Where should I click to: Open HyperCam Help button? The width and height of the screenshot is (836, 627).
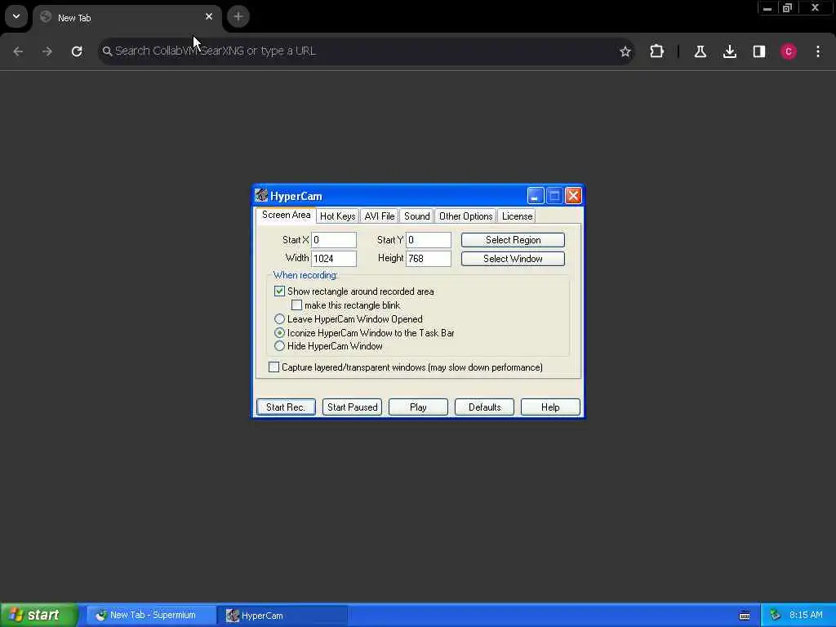[550, 407]
